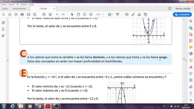The width and height of the screenshot is (194, 109).
Task: Open Google Chrome from the taskbar
Action: coord(39,106)
